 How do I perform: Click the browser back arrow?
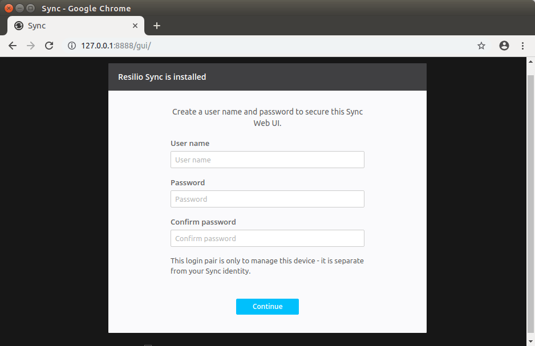point(13,46)
